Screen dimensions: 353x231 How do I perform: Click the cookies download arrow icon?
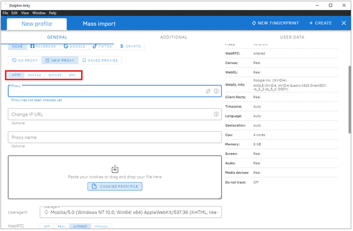point(115,169)
